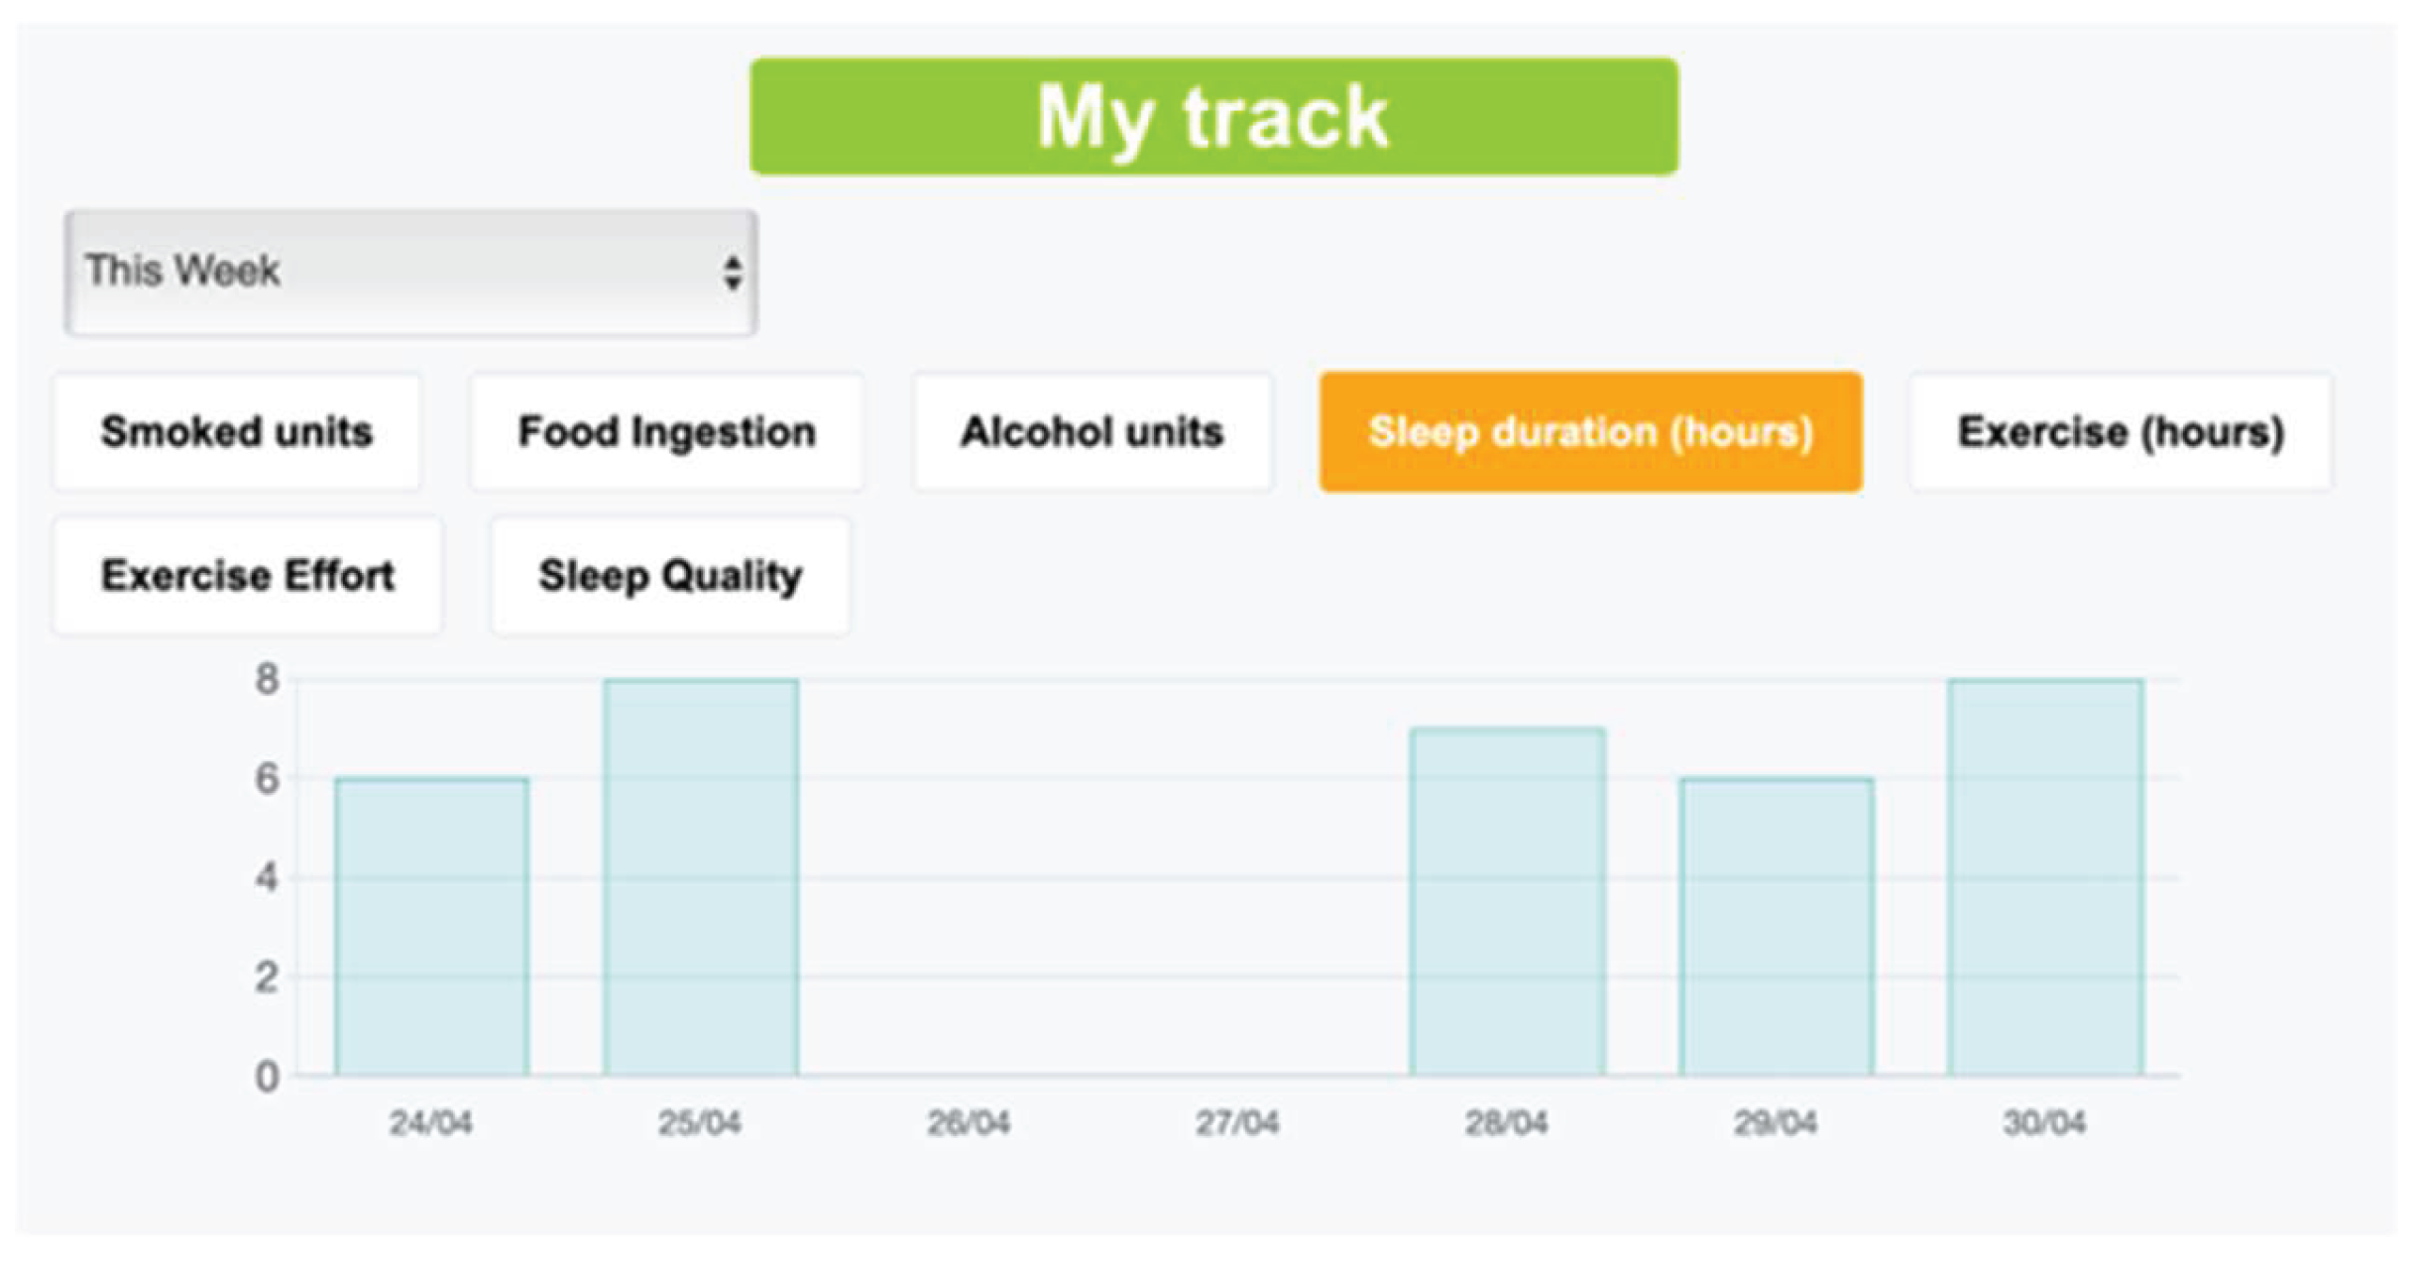The height and width of the screenshot is (1262, 2419).
Task: Click the My track header banner
Action: [x=1213, y=117]
